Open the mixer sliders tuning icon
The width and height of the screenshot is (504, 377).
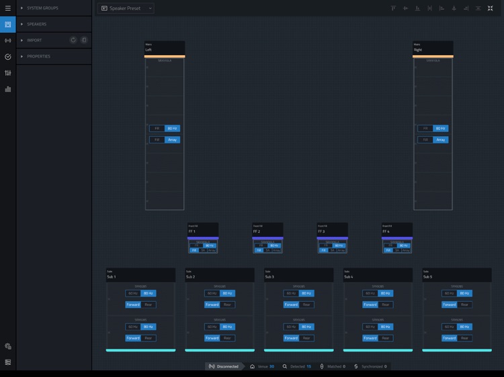[7, 73]
